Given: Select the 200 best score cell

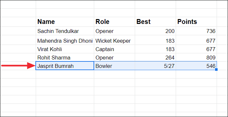Looking at the screenshot, I should [x=155, y=31].
